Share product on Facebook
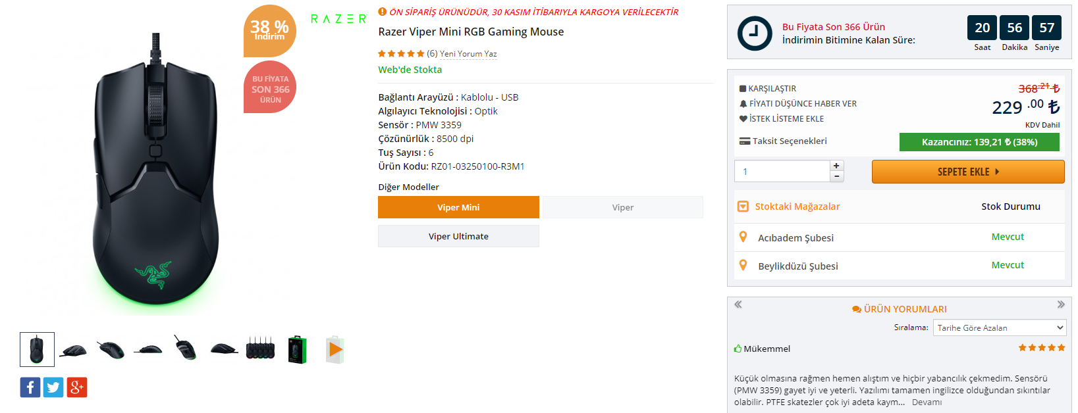Screen dimensions: 1078x413 (30, 387)
